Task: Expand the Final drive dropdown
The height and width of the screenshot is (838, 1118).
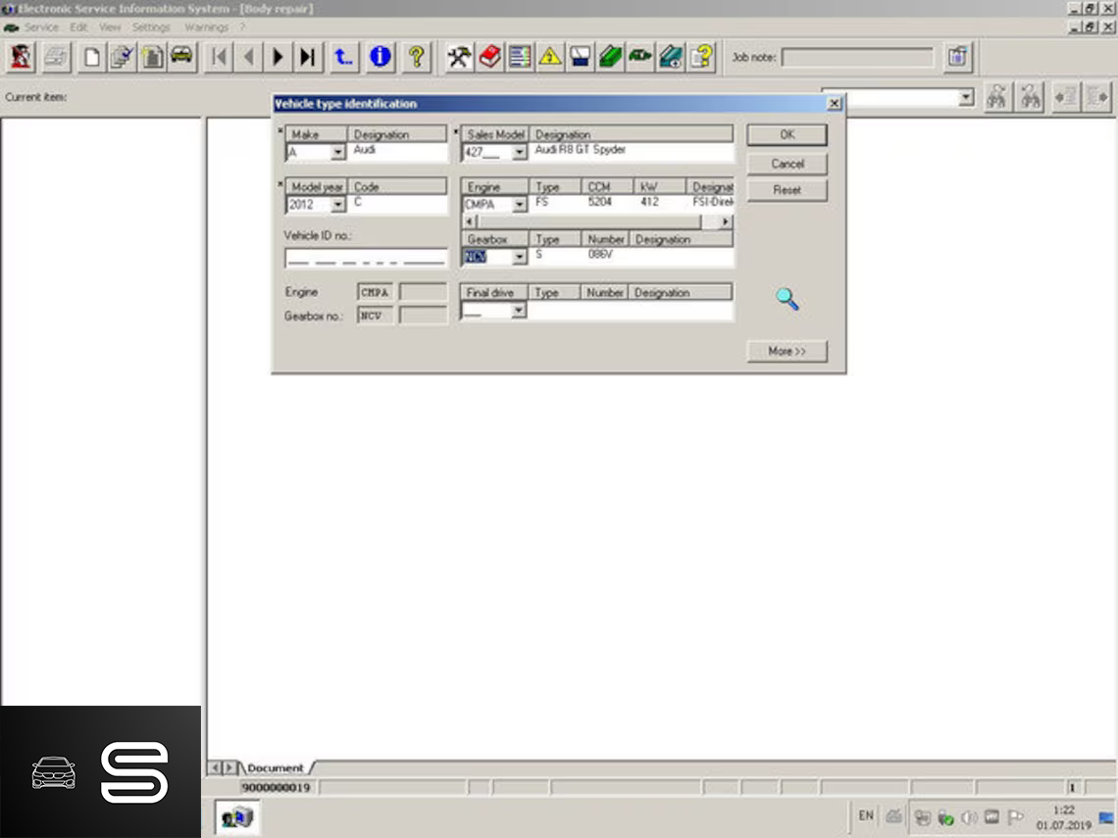Action: 519,311
